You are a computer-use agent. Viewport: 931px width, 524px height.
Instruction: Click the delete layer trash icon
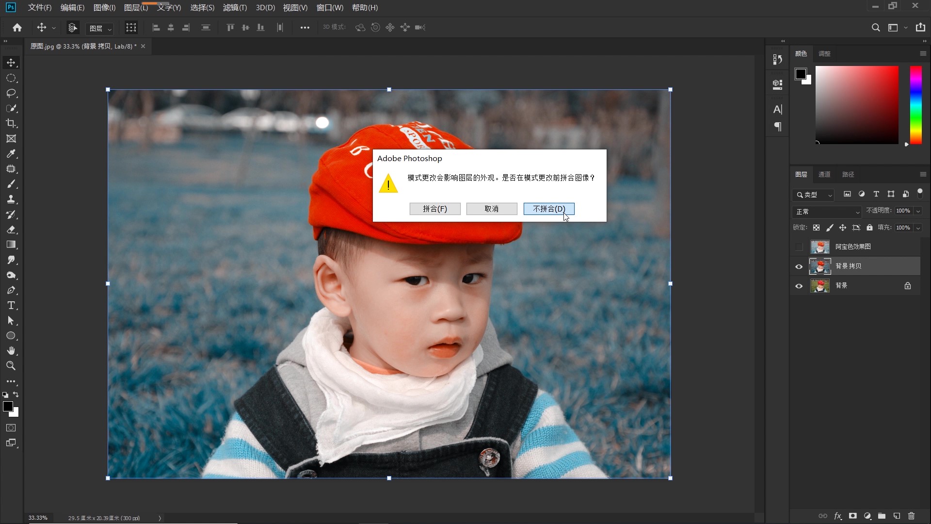911,516
